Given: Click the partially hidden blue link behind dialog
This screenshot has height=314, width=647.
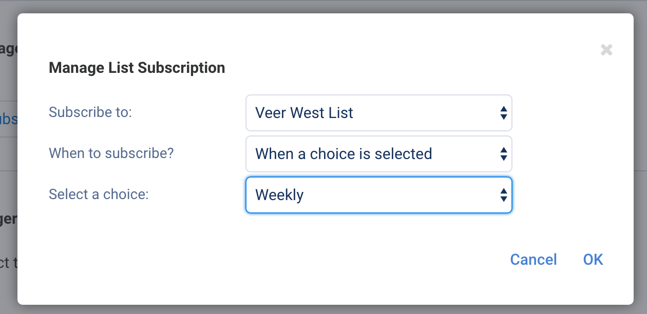Looking at the screenshot, I should tap(9, 119).
